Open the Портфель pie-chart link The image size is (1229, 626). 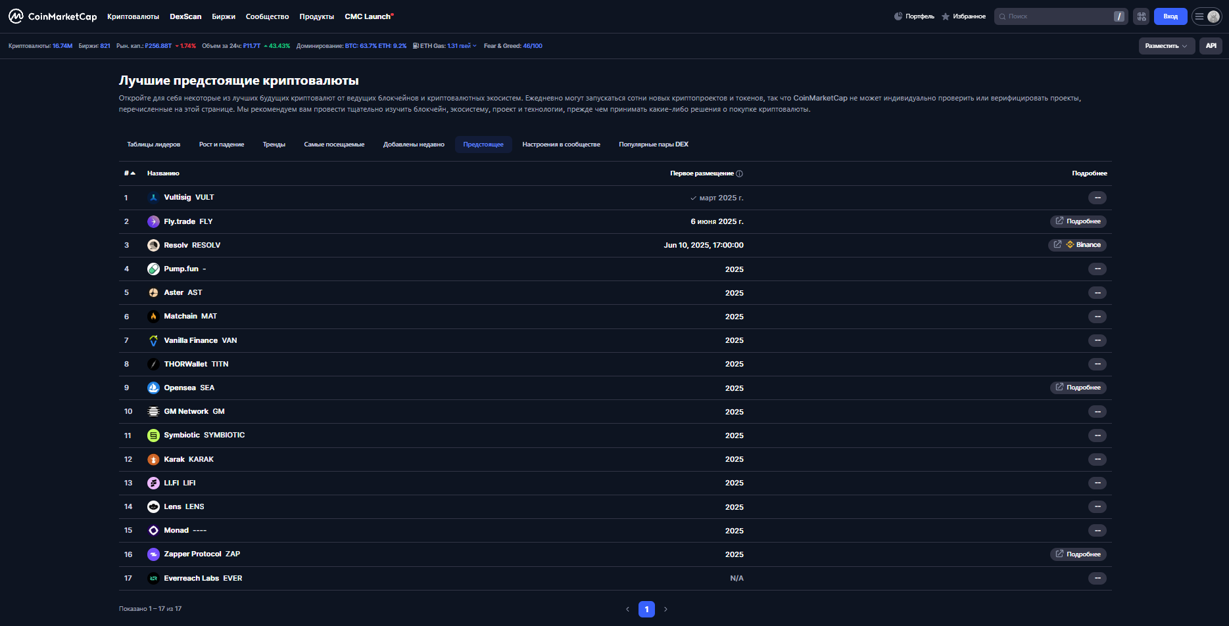click(x=914, y=16)
